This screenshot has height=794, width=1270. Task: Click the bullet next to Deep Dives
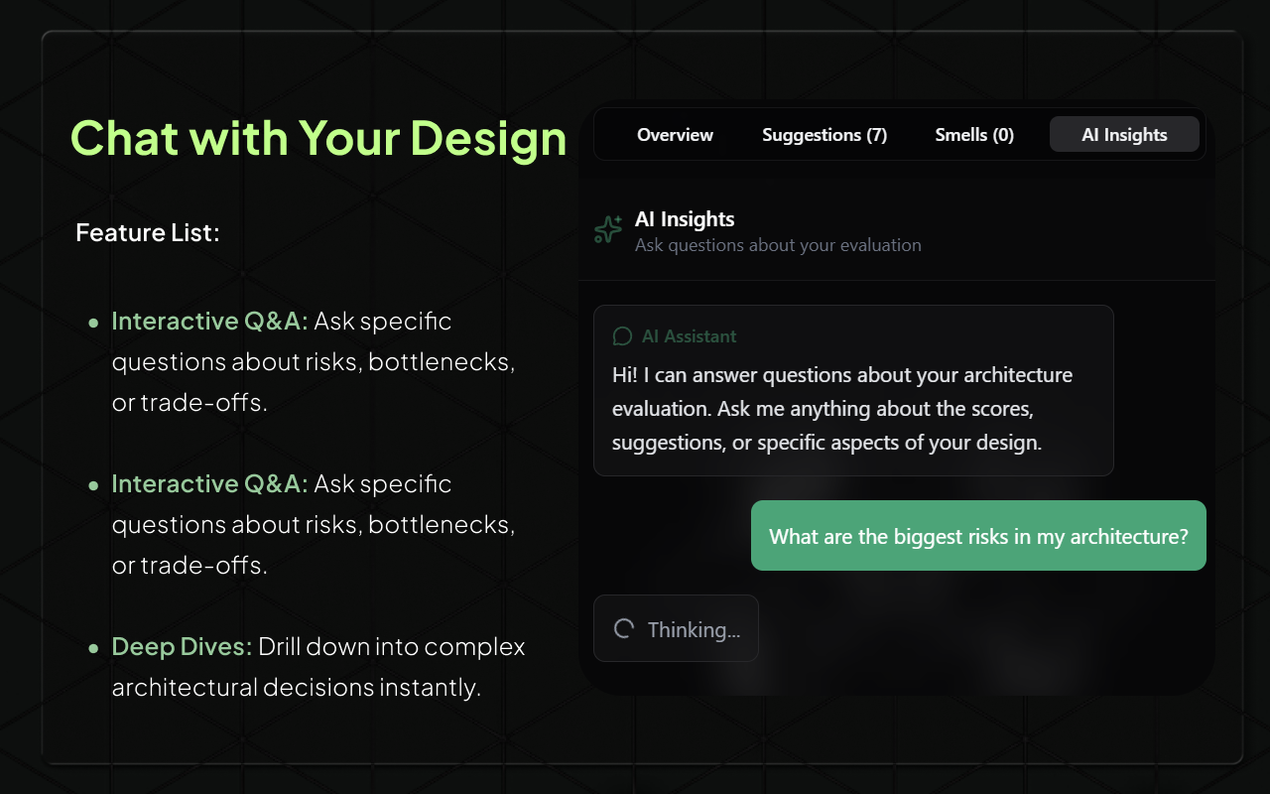point(94,647)
